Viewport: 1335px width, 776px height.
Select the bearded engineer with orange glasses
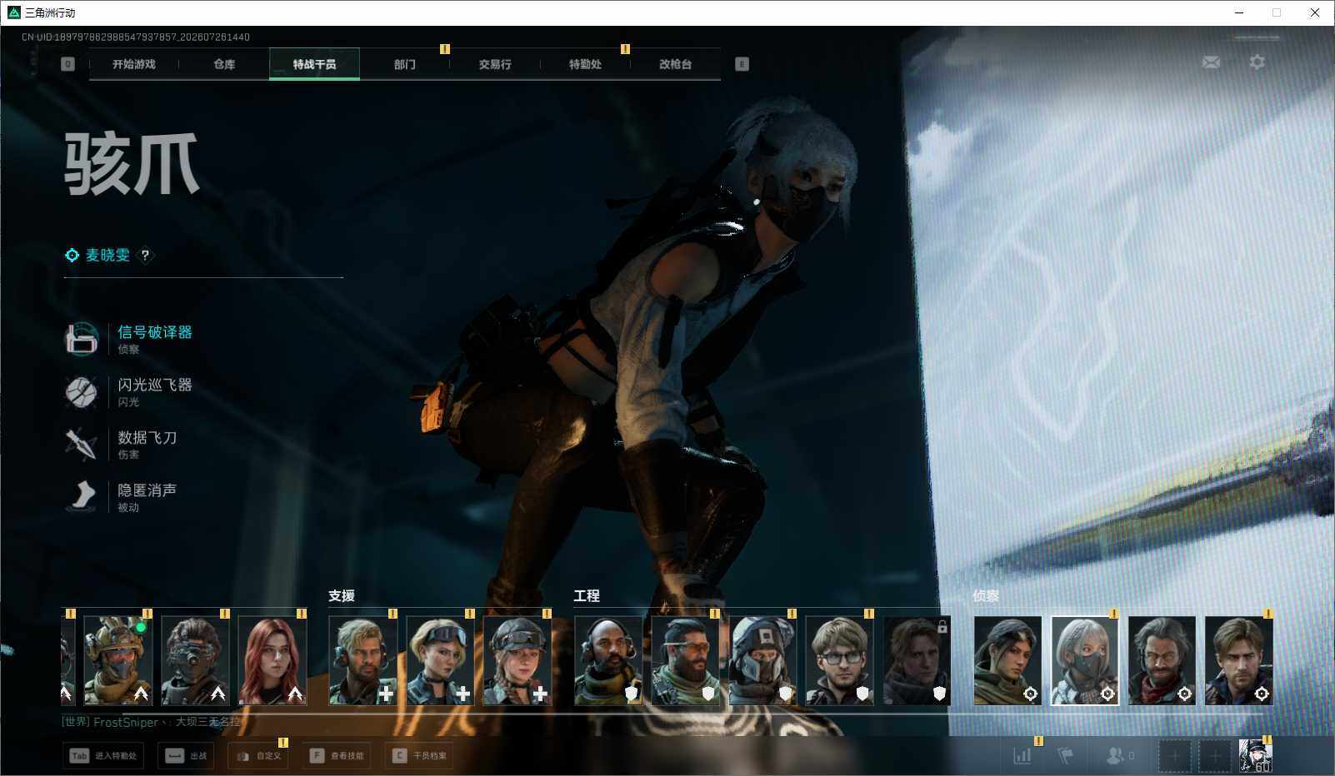tap(685, 660)
